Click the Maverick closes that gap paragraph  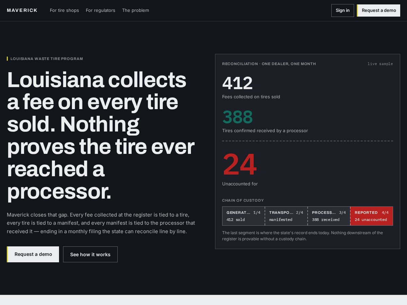coord(101,223)
